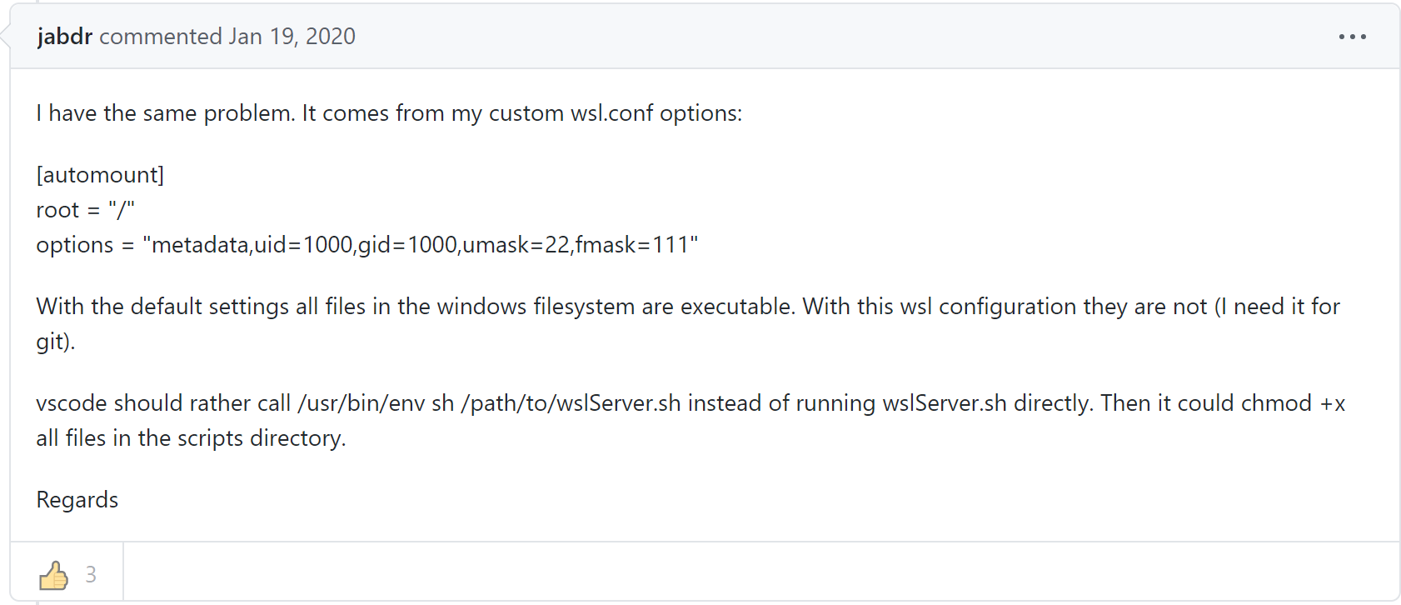Click the word 'commented' in the header
Screen dimensions: 1401x605
(160, 37)
